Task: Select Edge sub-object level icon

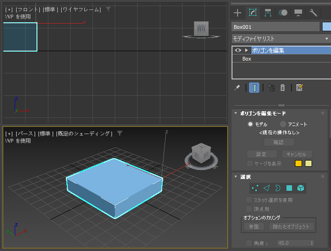Action: [267, 188]
